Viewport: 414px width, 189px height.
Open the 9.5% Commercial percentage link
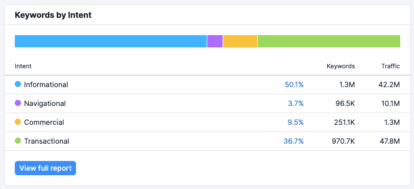tap(296, 122)
